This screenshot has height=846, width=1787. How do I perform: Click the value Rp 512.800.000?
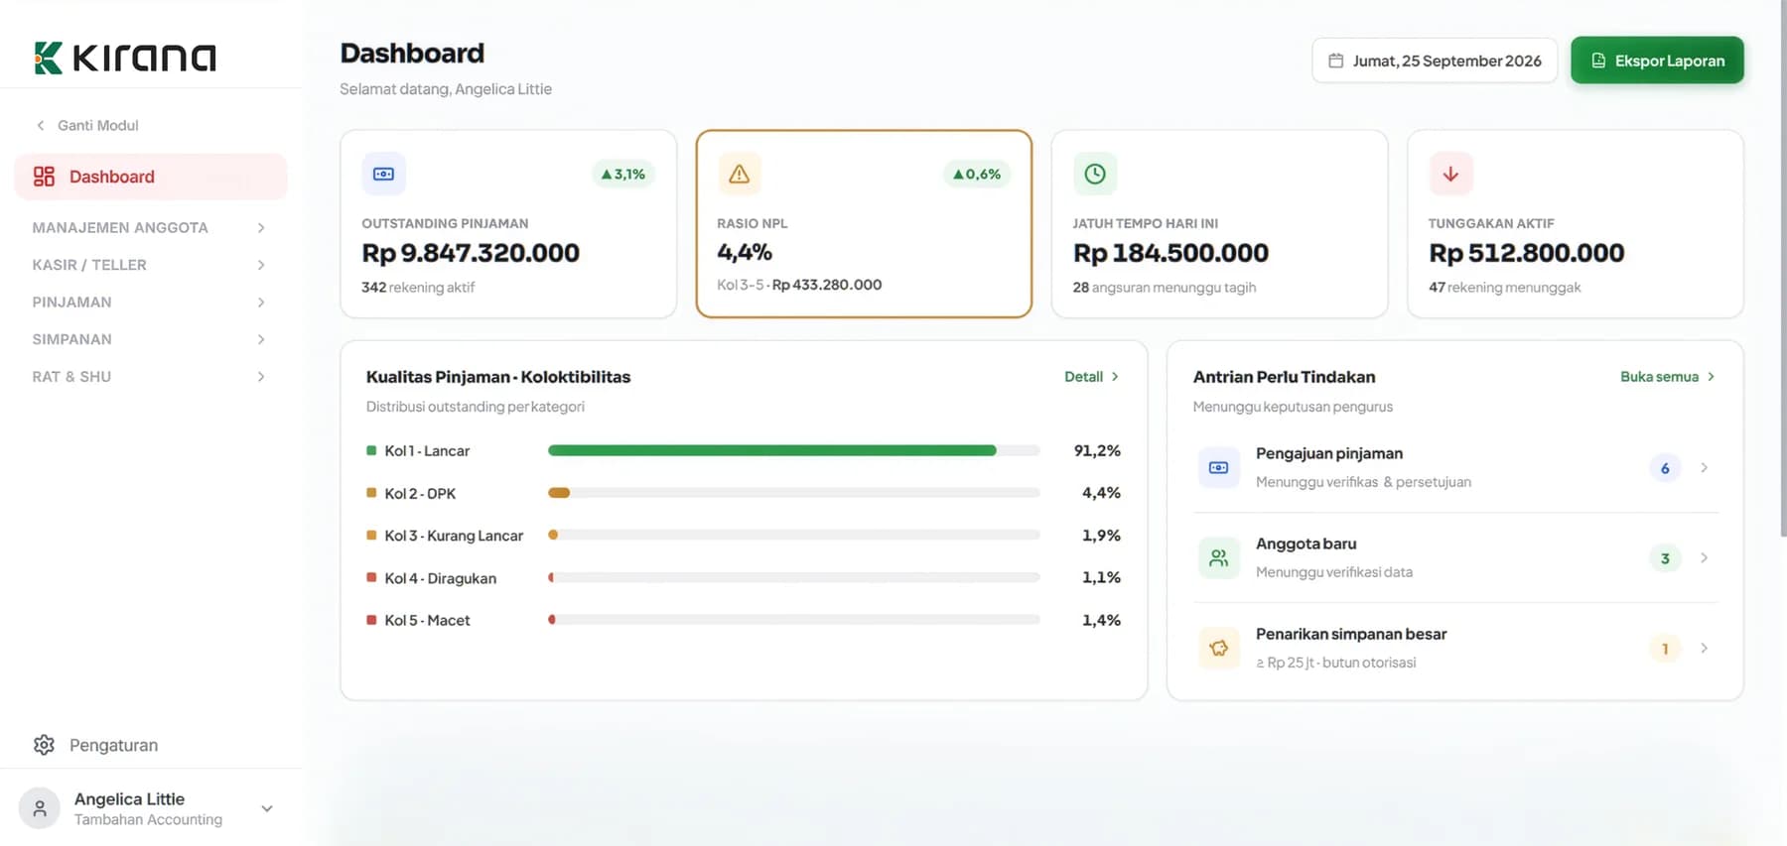[x=1526, y=253]
